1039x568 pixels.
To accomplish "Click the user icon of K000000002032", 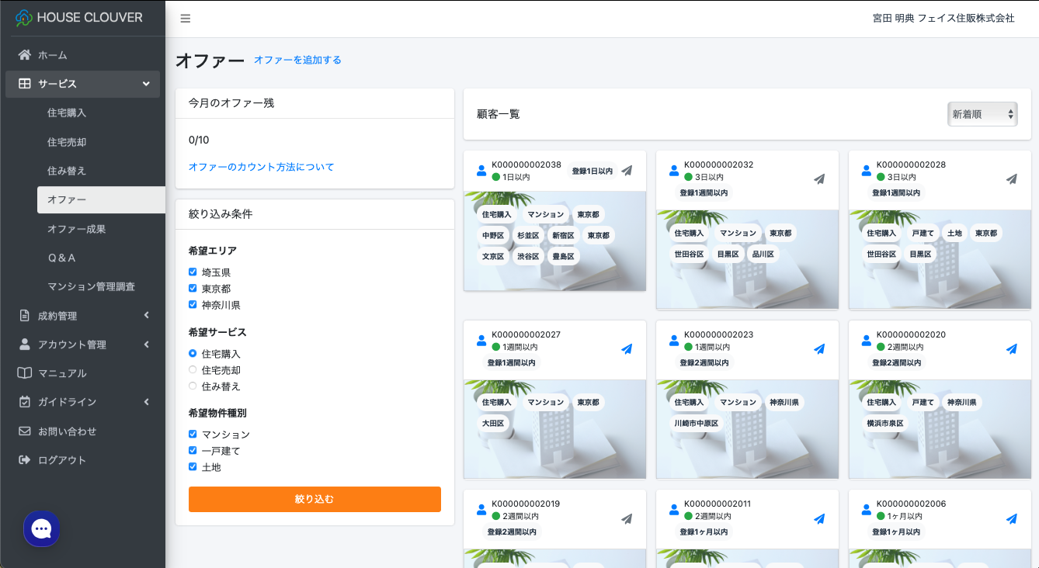I will pos(673,171).
